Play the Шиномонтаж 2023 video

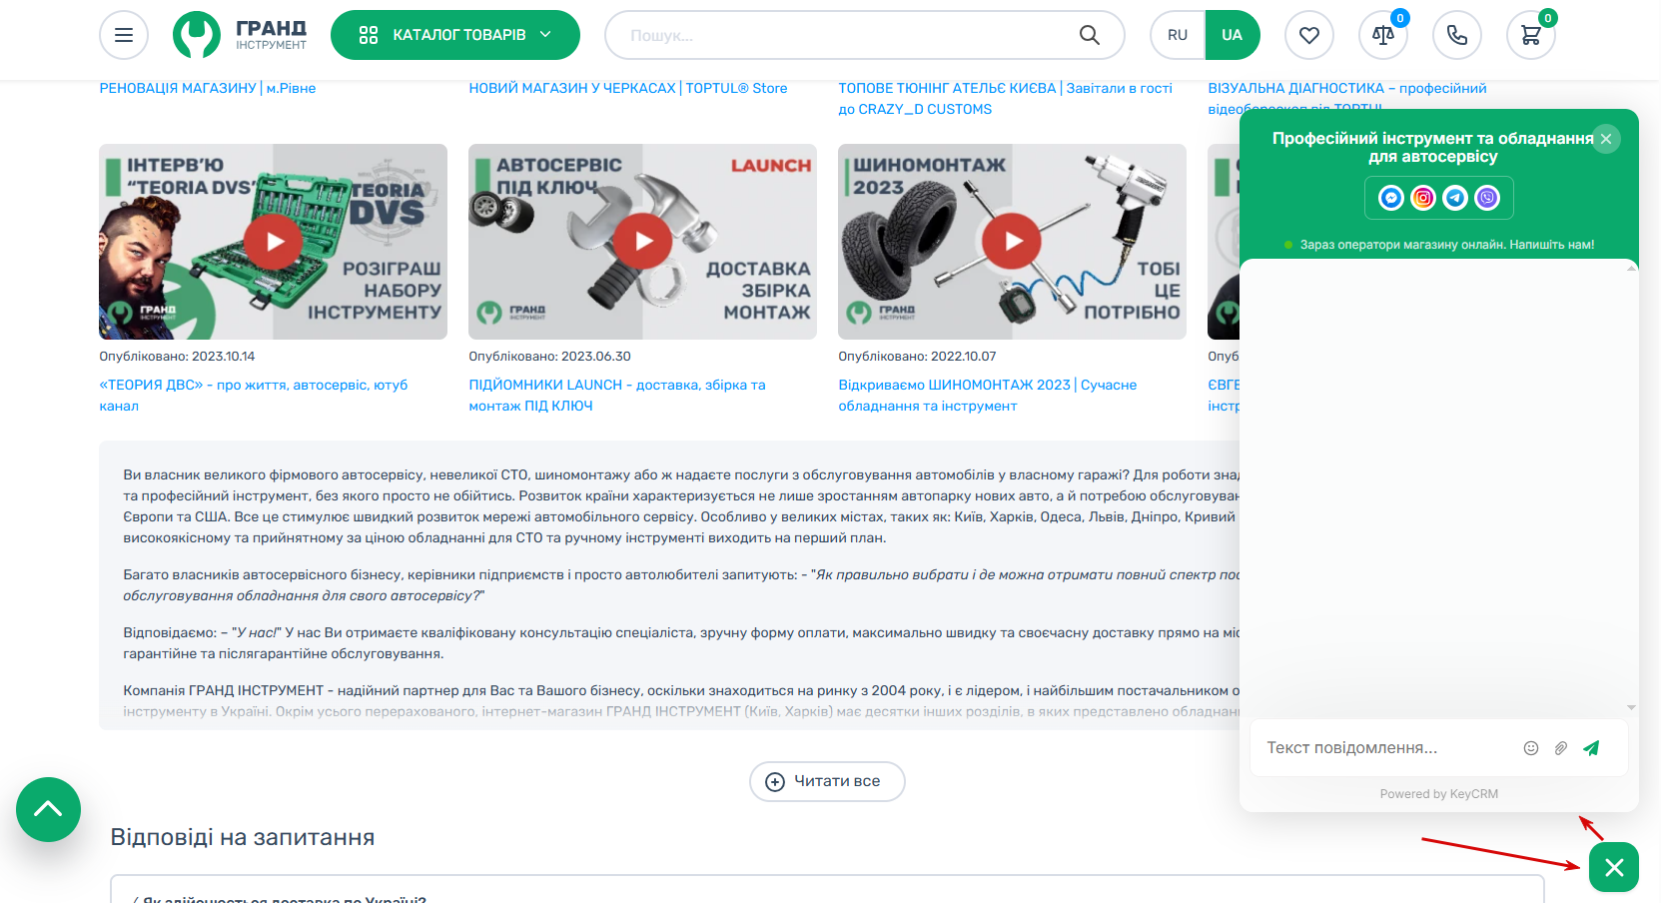[1012, 242]
